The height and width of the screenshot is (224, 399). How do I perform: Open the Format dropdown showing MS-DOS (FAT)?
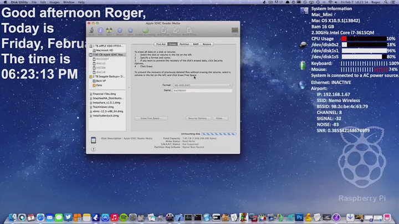[x=202, y=85]
